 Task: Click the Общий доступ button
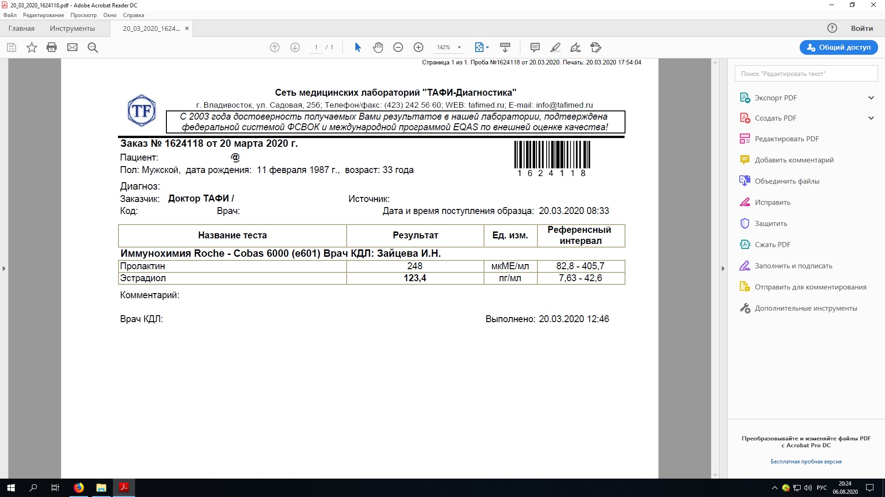tap(838, 47)
